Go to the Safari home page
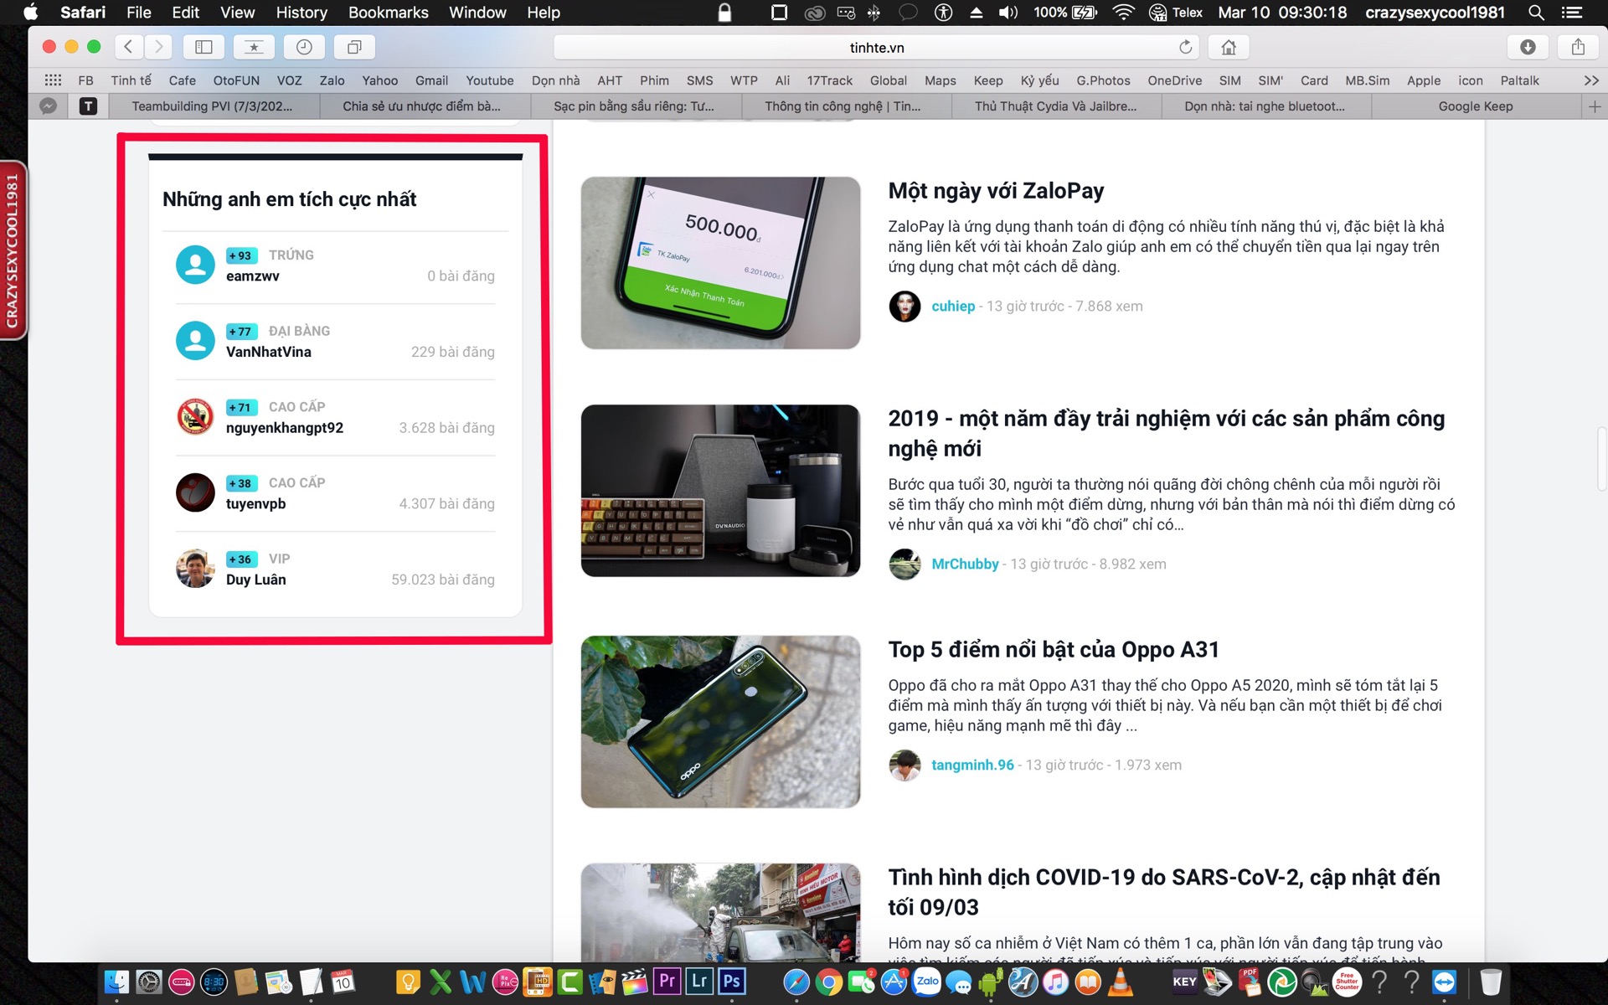Viewport: 1608px width, 1005px height. pos(1229,47)
